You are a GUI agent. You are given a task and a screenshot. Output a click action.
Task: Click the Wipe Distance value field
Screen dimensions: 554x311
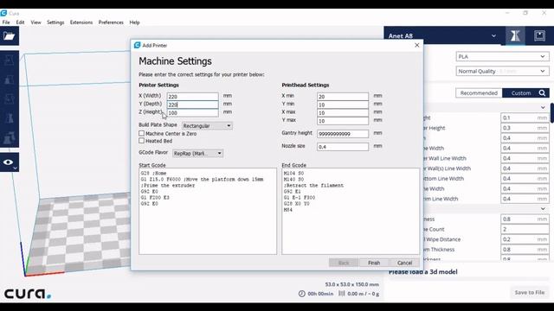point(525,239)
